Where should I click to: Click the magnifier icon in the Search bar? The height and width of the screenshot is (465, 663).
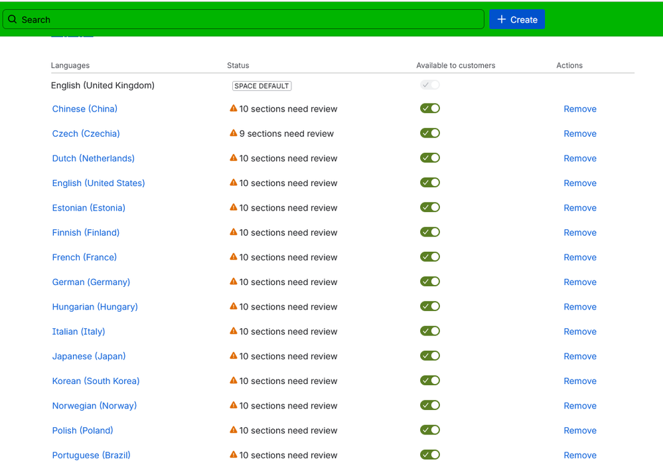12,19
